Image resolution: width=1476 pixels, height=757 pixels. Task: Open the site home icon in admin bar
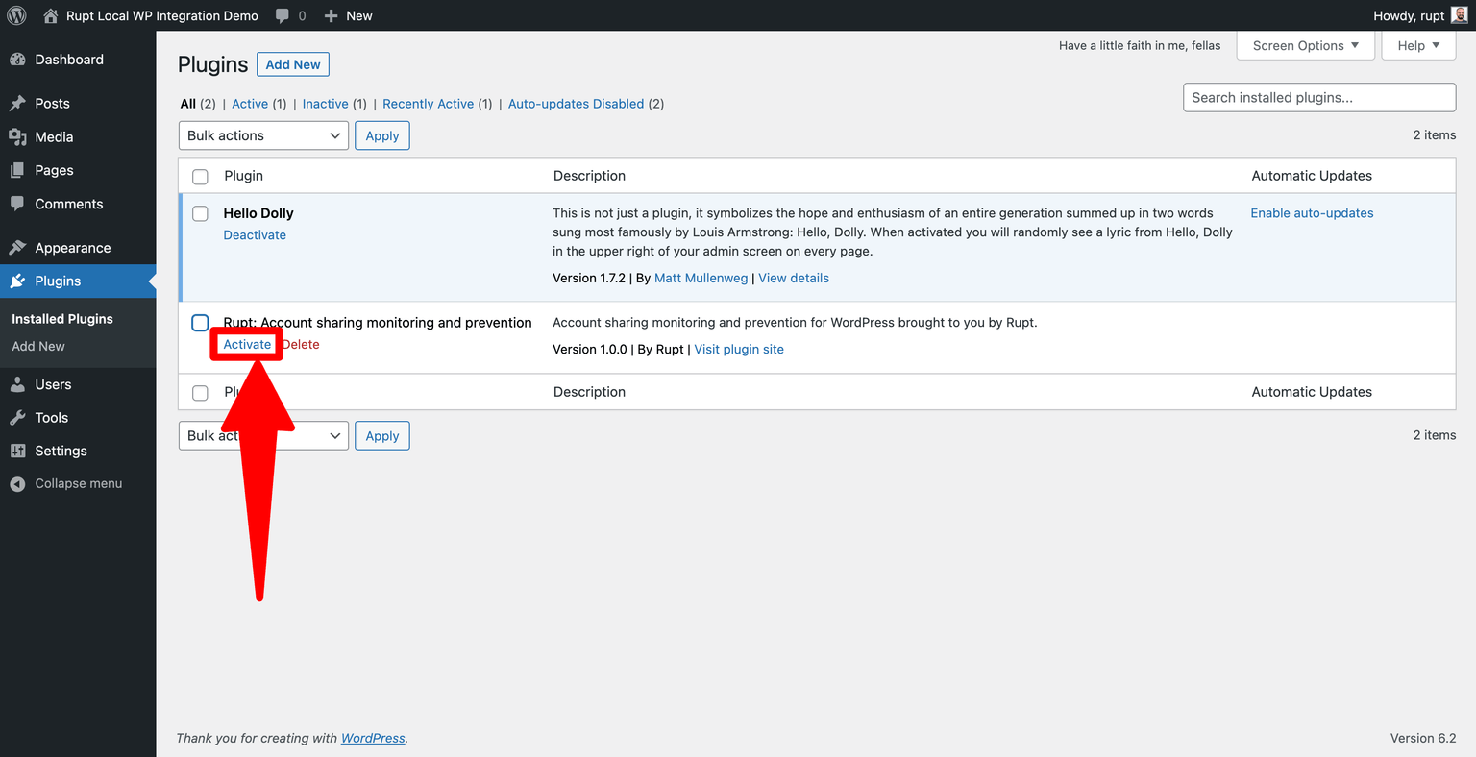(x=51, y=15)
